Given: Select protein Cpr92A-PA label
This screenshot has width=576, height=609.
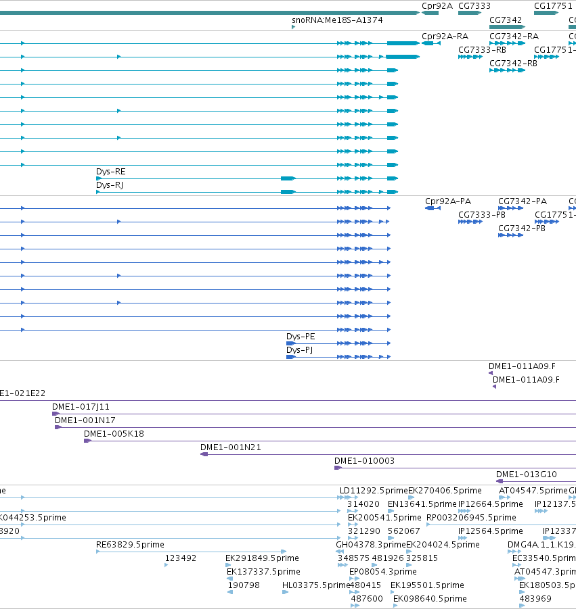Looking at the screenshot, I should tap(447, 201).
